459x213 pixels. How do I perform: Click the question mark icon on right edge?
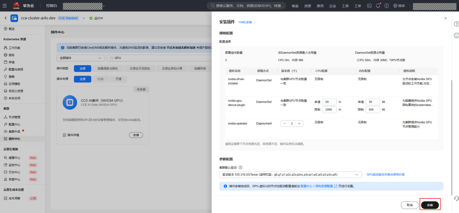pos(456,24)
